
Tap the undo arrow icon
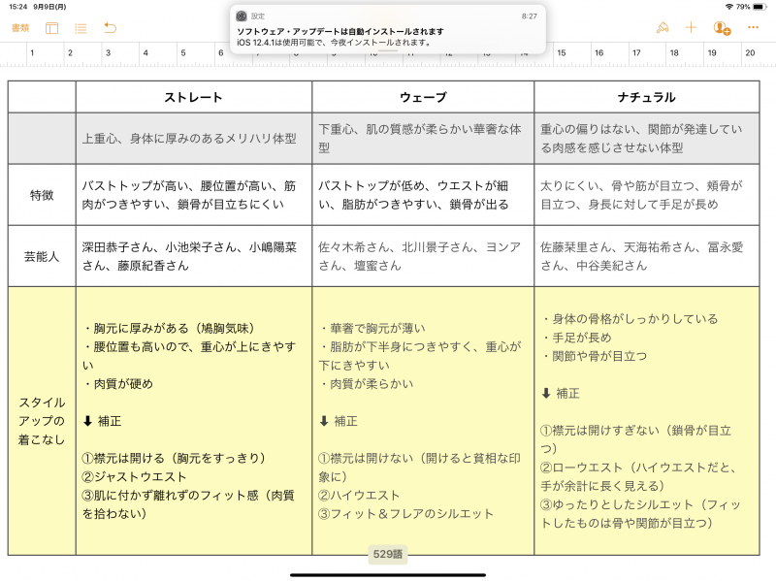point(110,28)
